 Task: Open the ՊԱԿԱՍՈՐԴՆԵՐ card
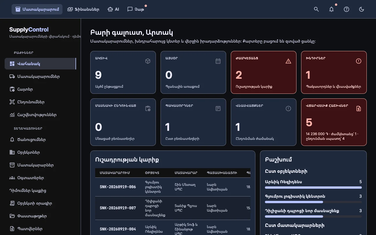tap(193, 122)
